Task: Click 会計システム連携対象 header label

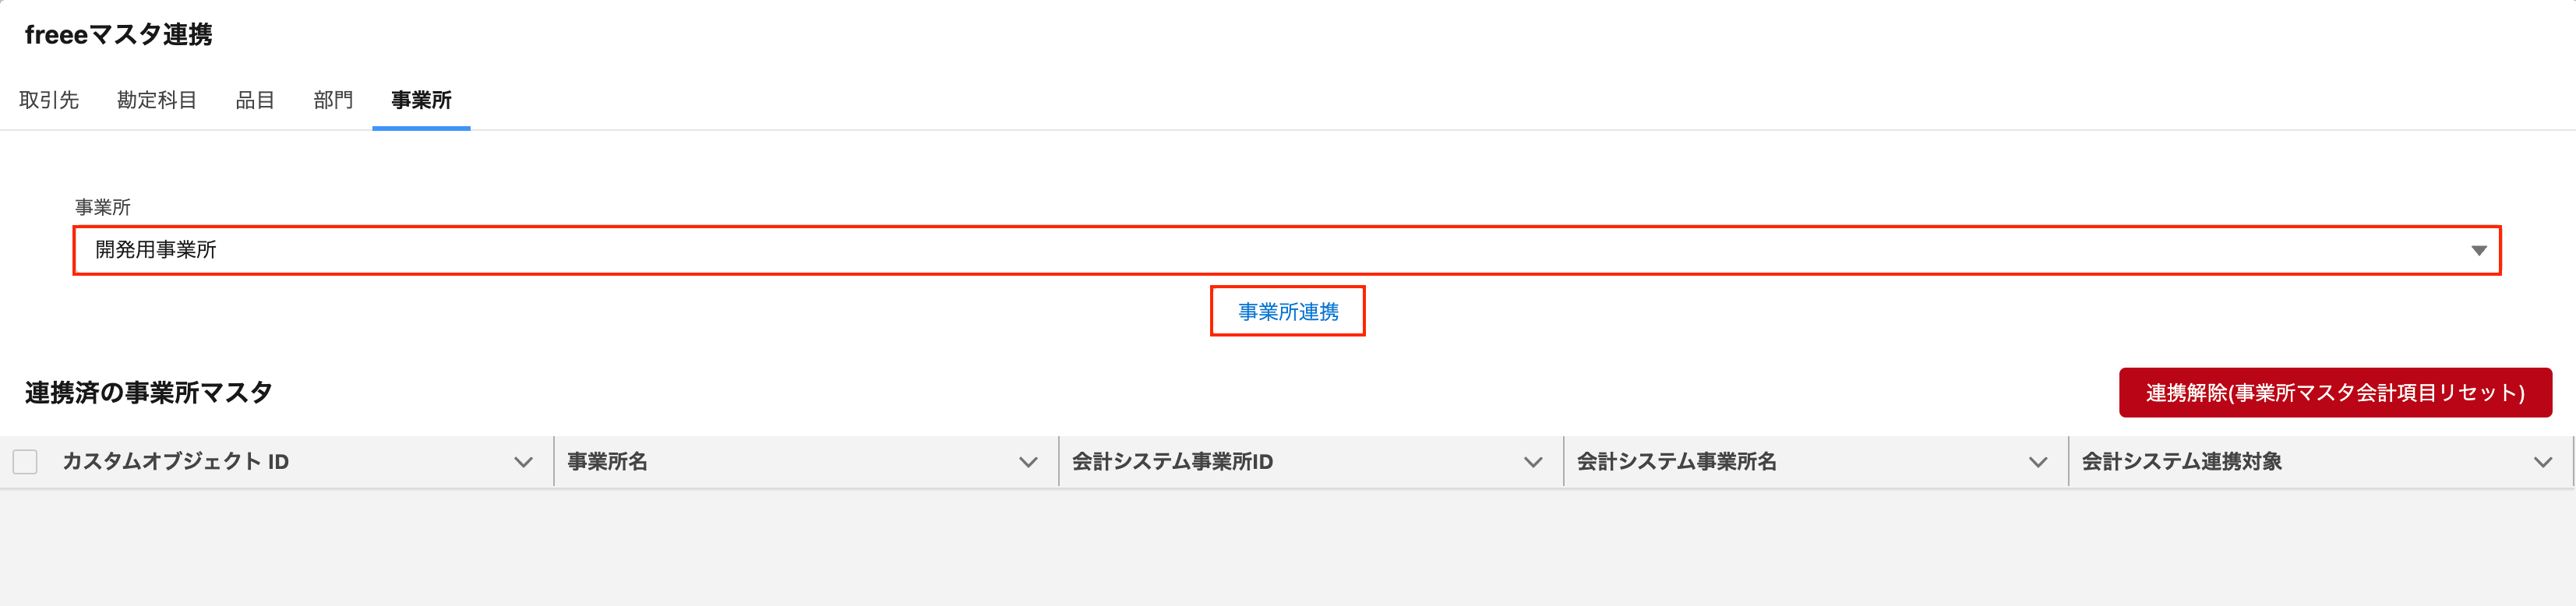Action: click(2182, 462)
